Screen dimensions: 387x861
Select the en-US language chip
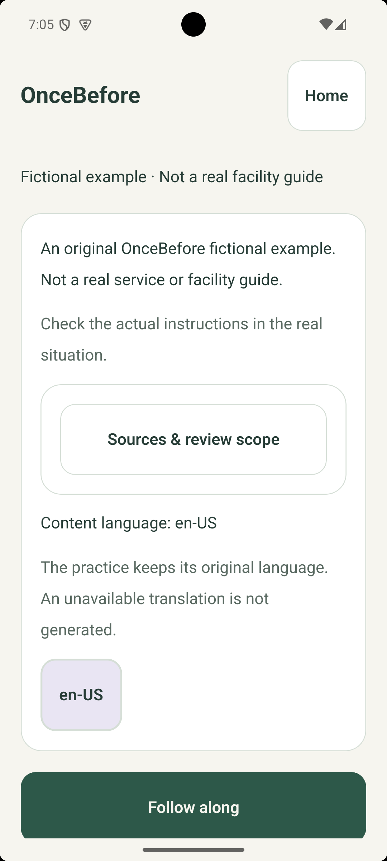tap(81, 695)
